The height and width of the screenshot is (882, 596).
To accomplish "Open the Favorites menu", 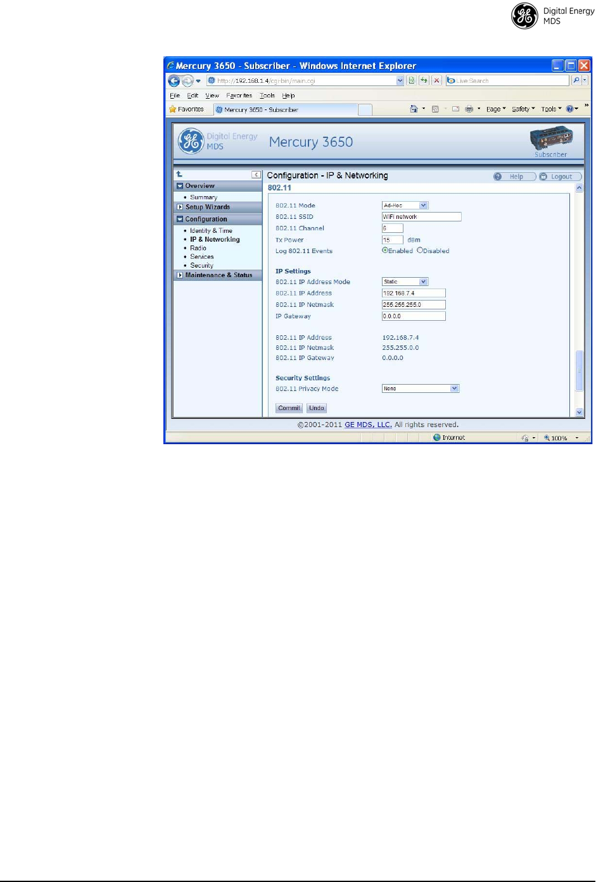I will point(239,96).
